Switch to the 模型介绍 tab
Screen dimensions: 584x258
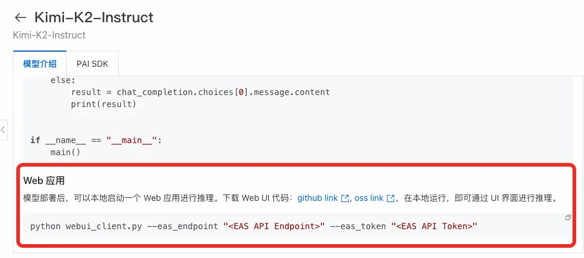(40, 64)
